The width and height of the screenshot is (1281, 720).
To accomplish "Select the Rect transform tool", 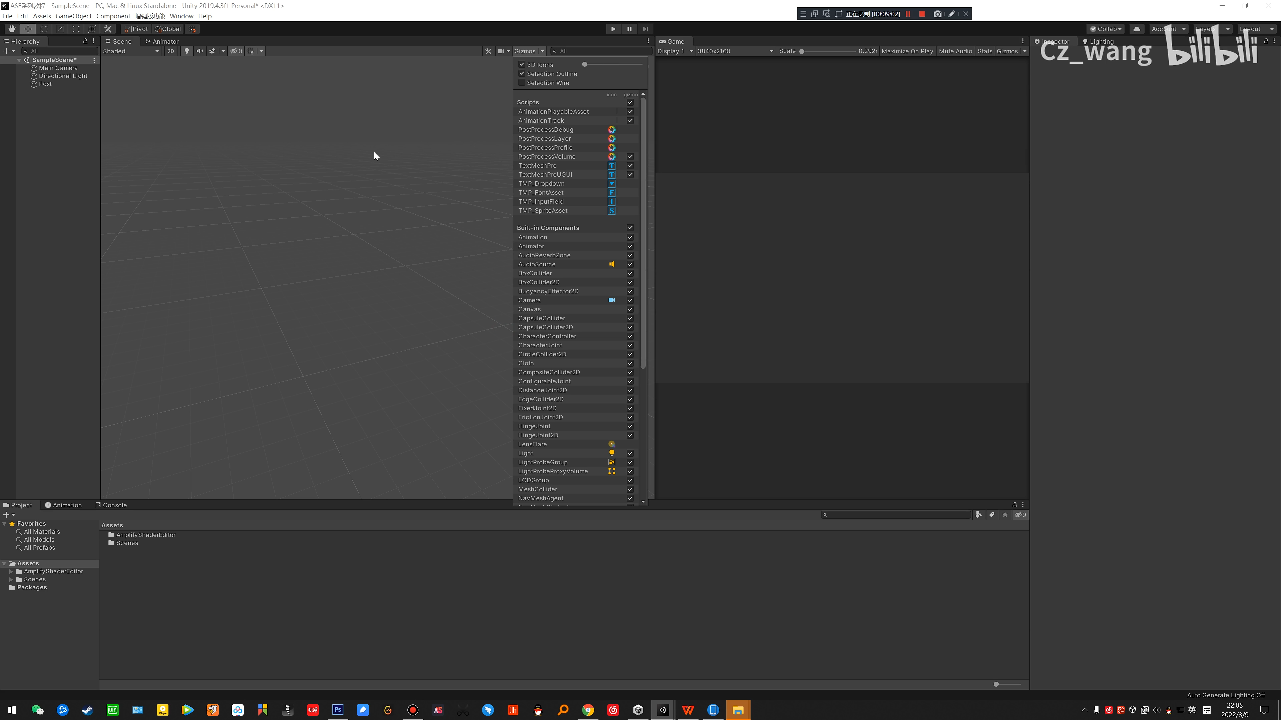I will click(76, 29).
